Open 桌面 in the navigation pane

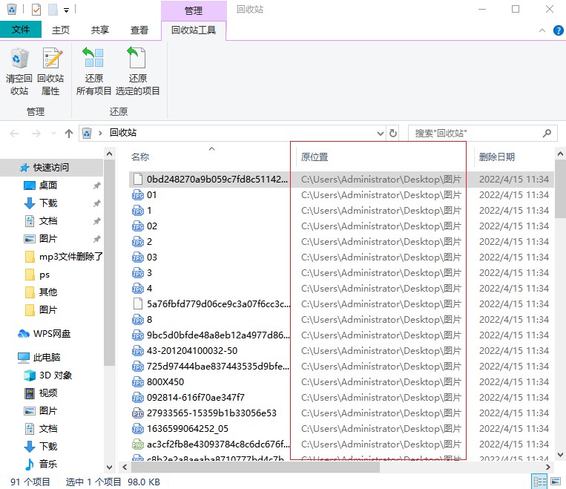tap(48, 186)
